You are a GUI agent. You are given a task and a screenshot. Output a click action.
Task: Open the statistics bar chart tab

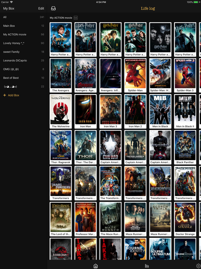tap(147, 266)
